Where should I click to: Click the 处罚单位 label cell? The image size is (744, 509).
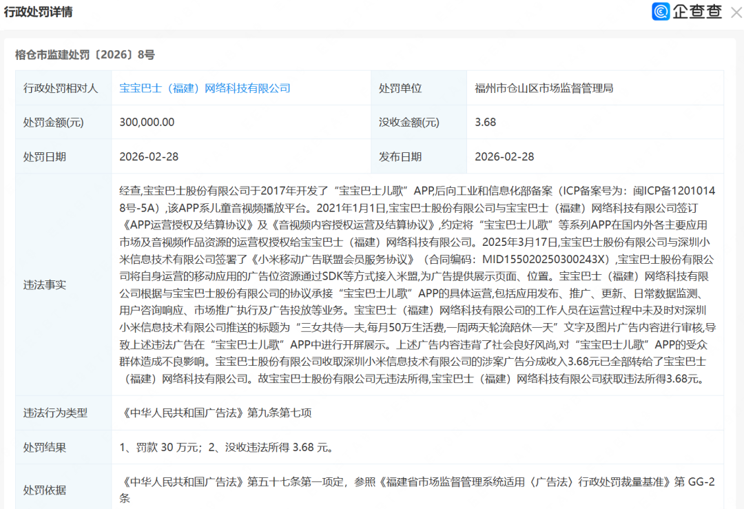(x=400, y=88)
